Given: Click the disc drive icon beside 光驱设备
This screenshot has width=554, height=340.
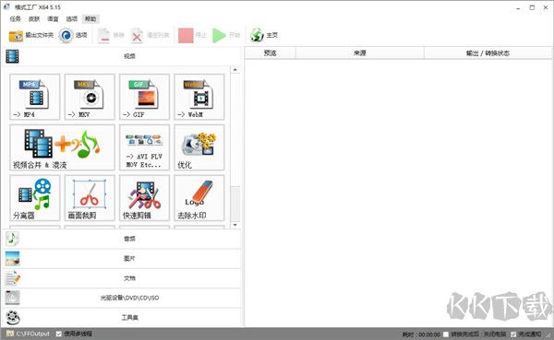Looking at the screenshot, I should [12, 298].
